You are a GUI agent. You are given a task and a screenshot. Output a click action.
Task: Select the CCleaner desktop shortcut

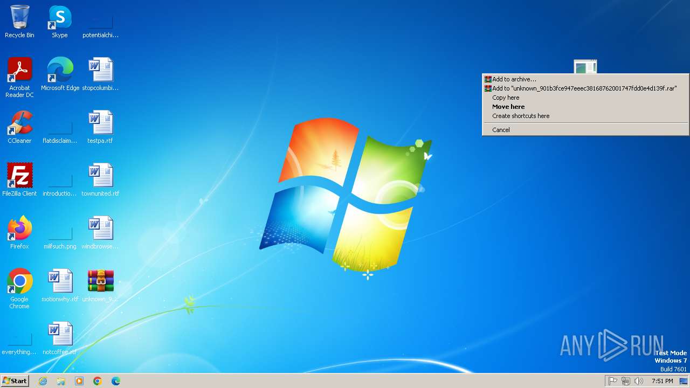coord(19,127)
